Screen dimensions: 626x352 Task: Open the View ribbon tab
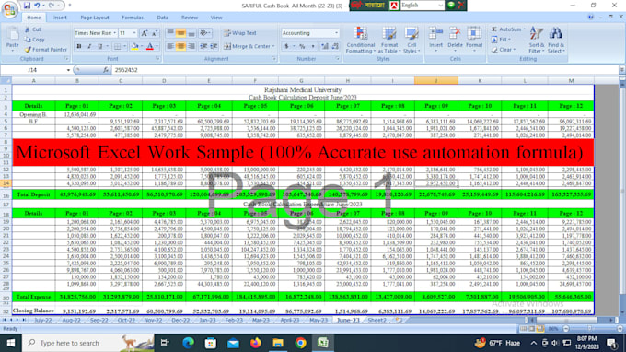(x=216, y=18)
